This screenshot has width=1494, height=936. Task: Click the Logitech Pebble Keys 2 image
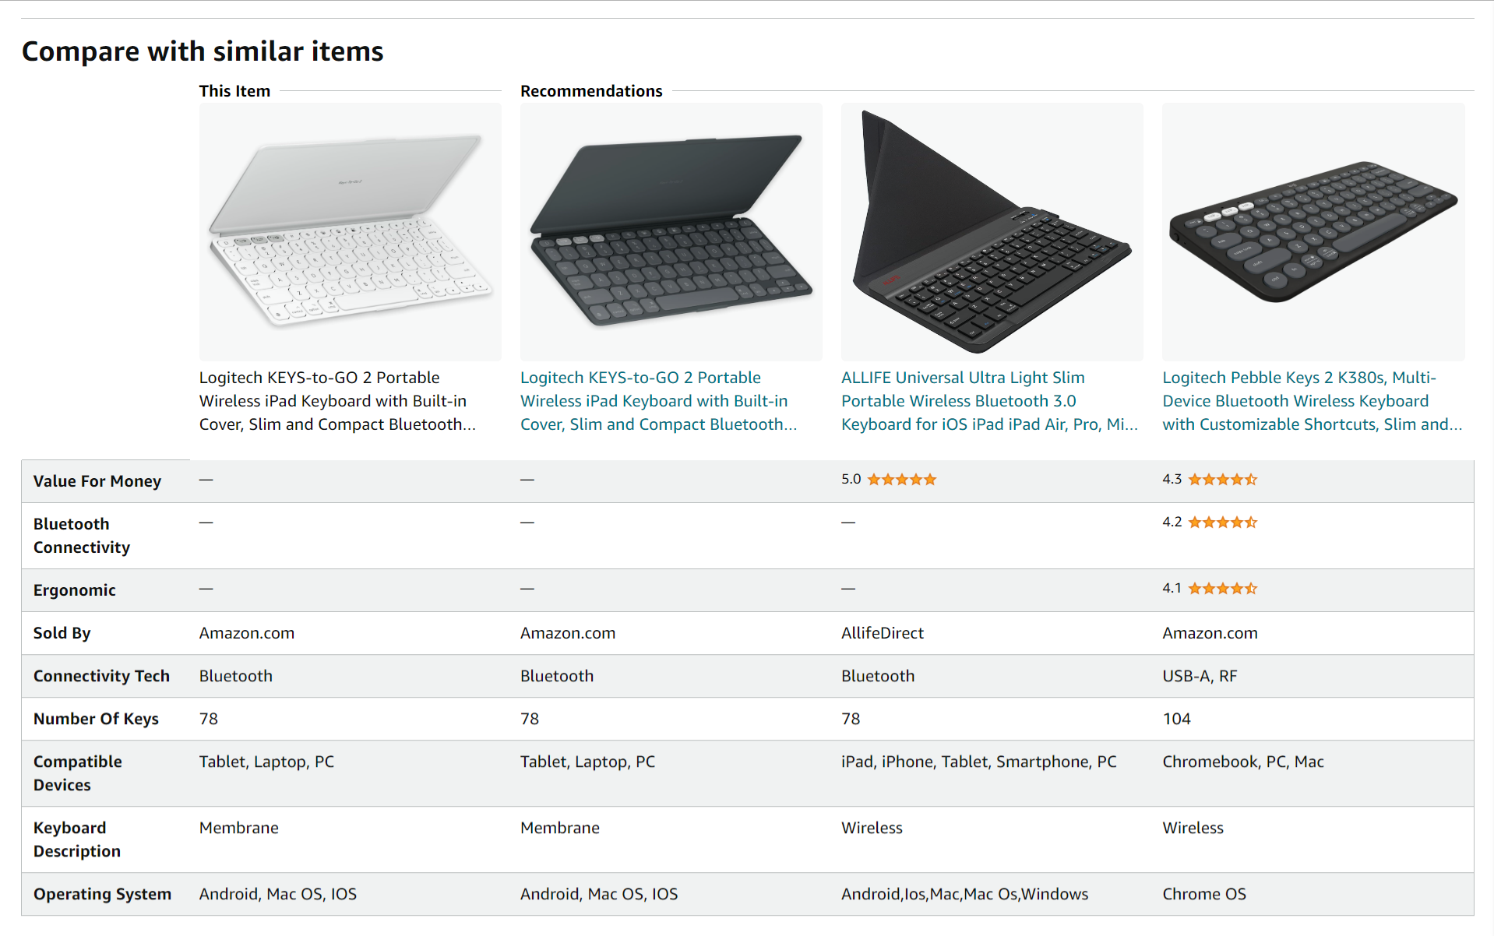pos(1313,231)
